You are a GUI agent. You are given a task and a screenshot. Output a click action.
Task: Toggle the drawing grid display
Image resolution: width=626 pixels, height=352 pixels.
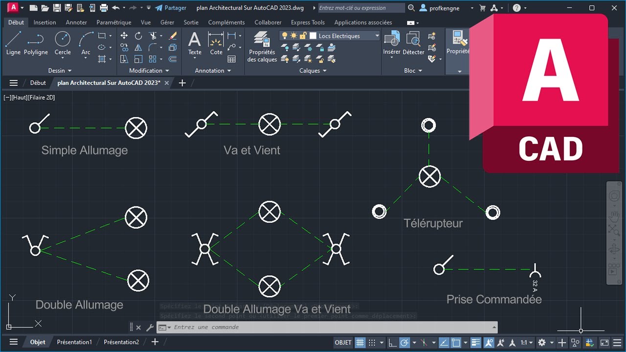pyautogui.click(x=360, y=342)
